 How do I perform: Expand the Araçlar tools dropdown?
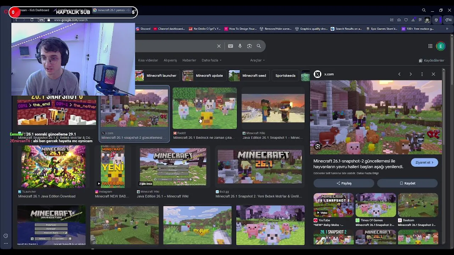[x=257, y=60]
